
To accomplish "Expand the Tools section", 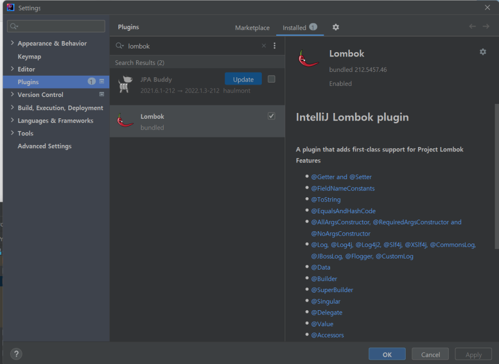I will click(x=12, y=133).
